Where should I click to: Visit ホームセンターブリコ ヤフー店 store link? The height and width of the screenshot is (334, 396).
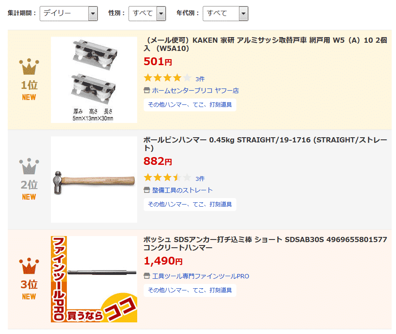click(195, 91)
